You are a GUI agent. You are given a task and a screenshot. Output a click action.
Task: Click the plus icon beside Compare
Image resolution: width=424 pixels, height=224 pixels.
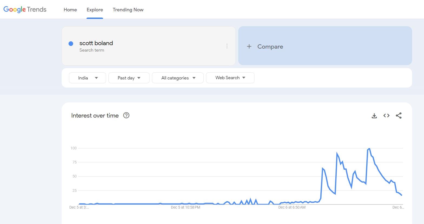pyautogui.click(x=249, y=46)
